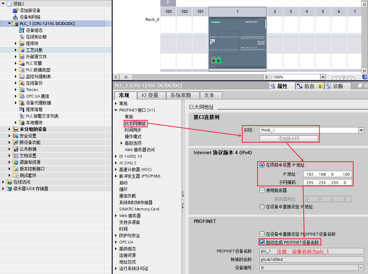Collapse the PLC_1 project tree node

(x=9, y=23)
